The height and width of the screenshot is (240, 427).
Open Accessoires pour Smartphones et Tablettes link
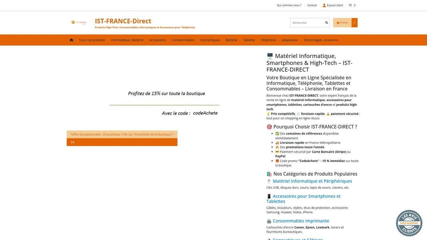(x=304, y=199)
